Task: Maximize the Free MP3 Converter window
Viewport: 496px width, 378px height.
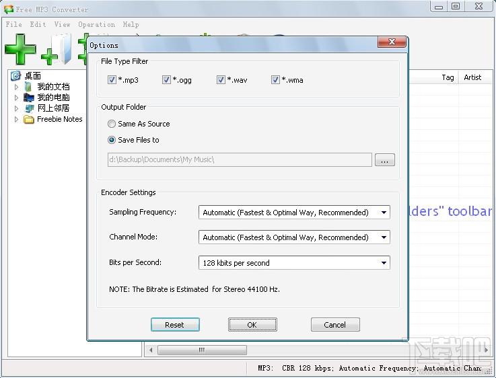Action: (456, 6)
